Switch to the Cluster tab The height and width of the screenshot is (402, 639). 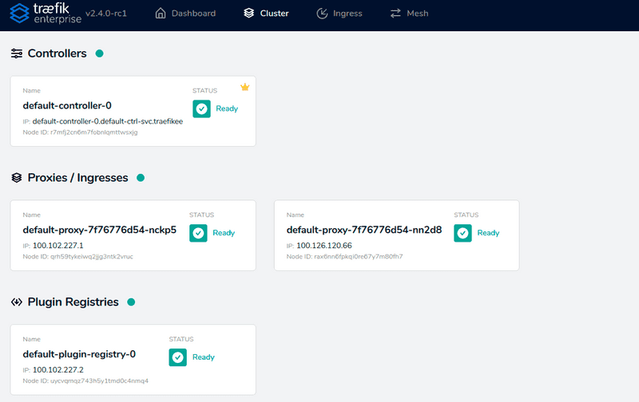pos(266,14)
